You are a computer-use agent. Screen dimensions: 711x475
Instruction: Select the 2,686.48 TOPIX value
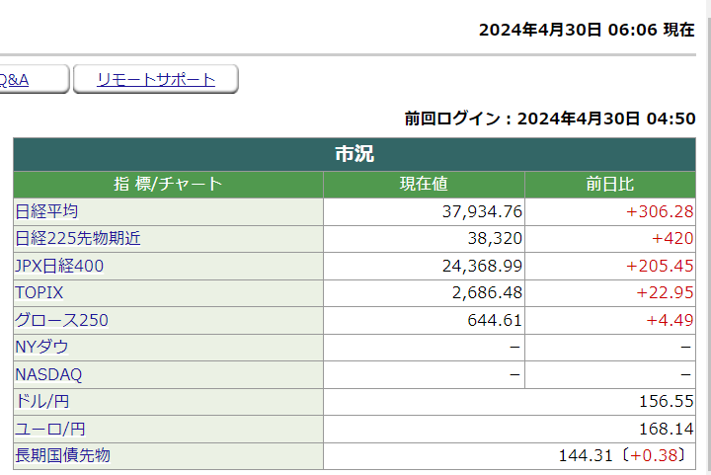pyautogui.click(x=487, y=292)
